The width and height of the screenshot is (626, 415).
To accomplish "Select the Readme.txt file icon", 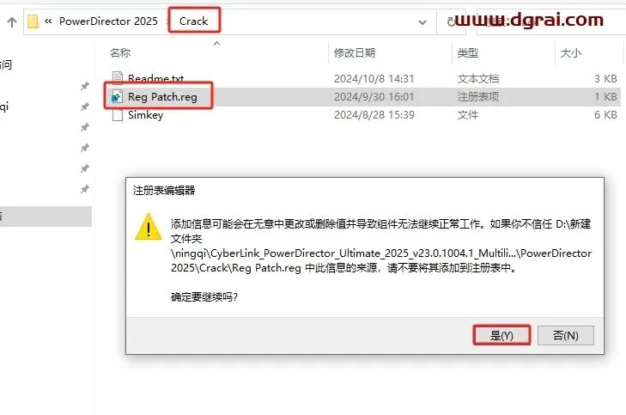I will click(118, 77).
